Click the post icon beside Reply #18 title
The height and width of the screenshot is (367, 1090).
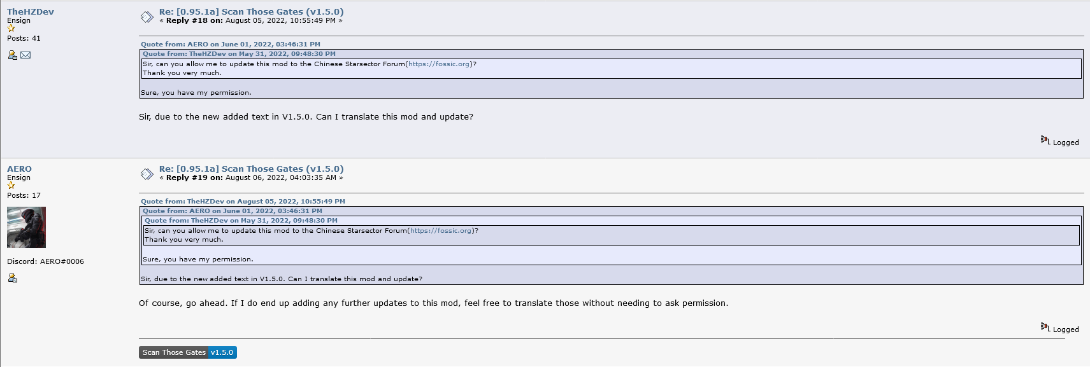(147, 17)
